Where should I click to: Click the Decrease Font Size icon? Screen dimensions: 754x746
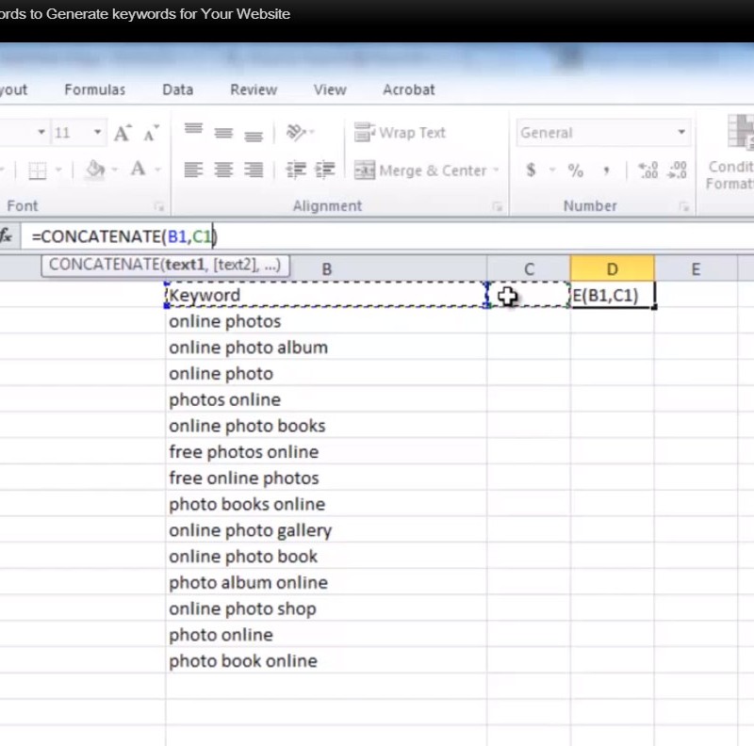point(150,134)
